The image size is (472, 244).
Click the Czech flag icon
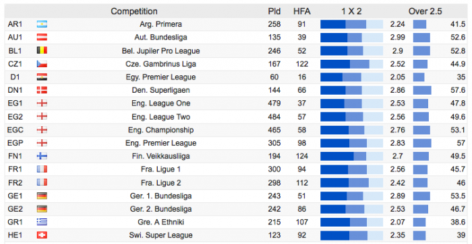pyautogui.click(x=42, y=64)
